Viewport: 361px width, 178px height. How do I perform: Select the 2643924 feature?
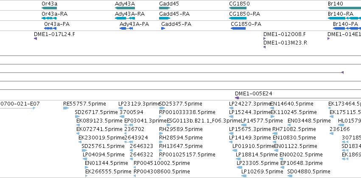tap(129, 142)
